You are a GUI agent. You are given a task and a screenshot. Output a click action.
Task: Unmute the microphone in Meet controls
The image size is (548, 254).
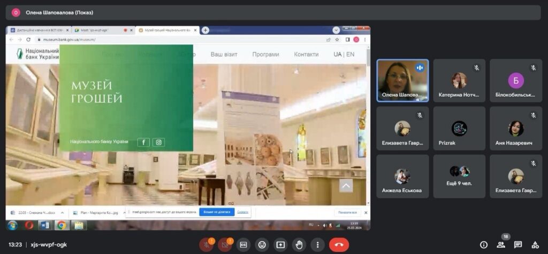point(207,244)
